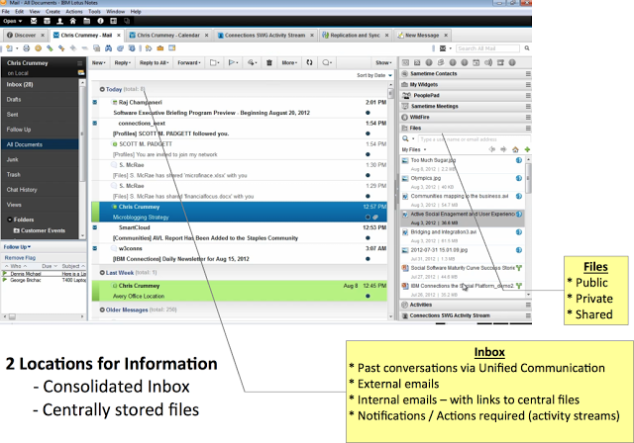Click the refresh icon next to More

point(309,62)
